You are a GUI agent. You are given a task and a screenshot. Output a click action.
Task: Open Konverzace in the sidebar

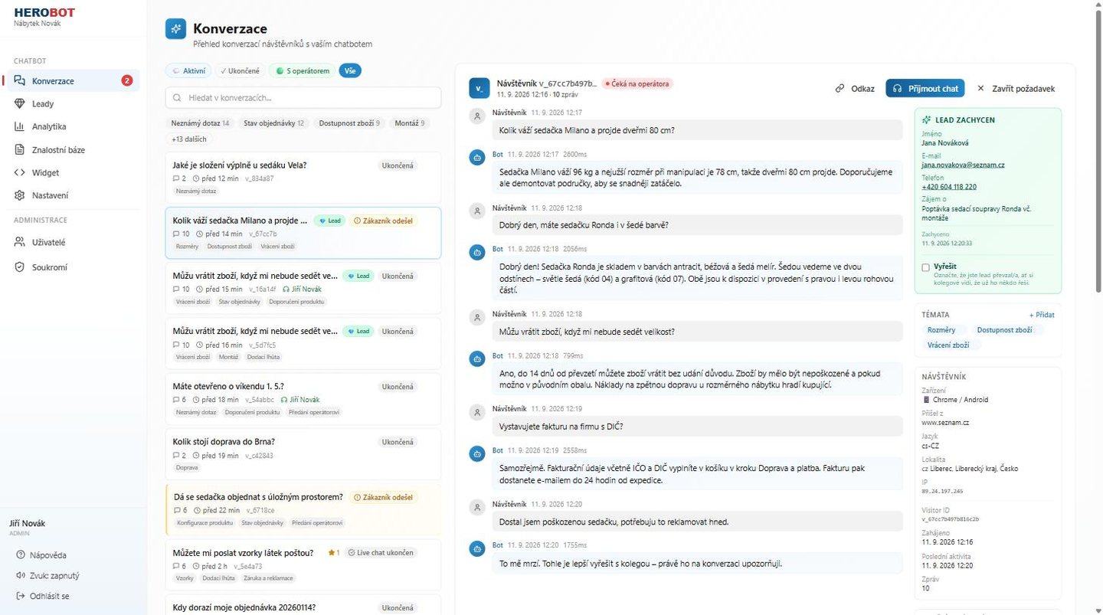pos(74,80)
